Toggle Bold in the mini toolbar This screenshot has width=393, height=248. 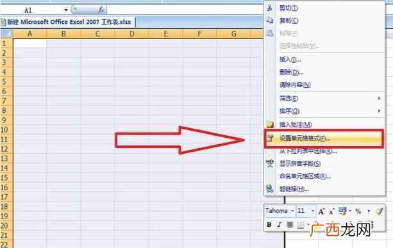[269, 224]
